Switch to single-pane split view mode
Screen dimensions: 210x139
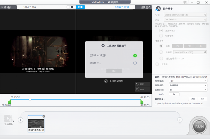click(71, 7)
